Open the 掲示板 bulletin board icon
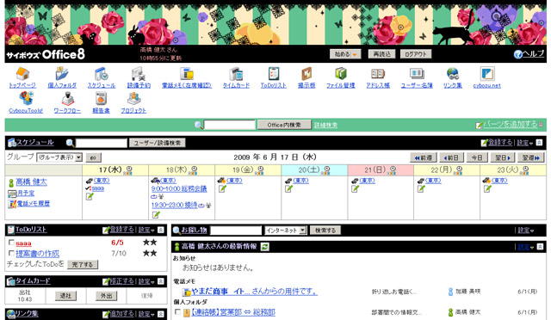 pyautogui.click(x=306, y=73)
